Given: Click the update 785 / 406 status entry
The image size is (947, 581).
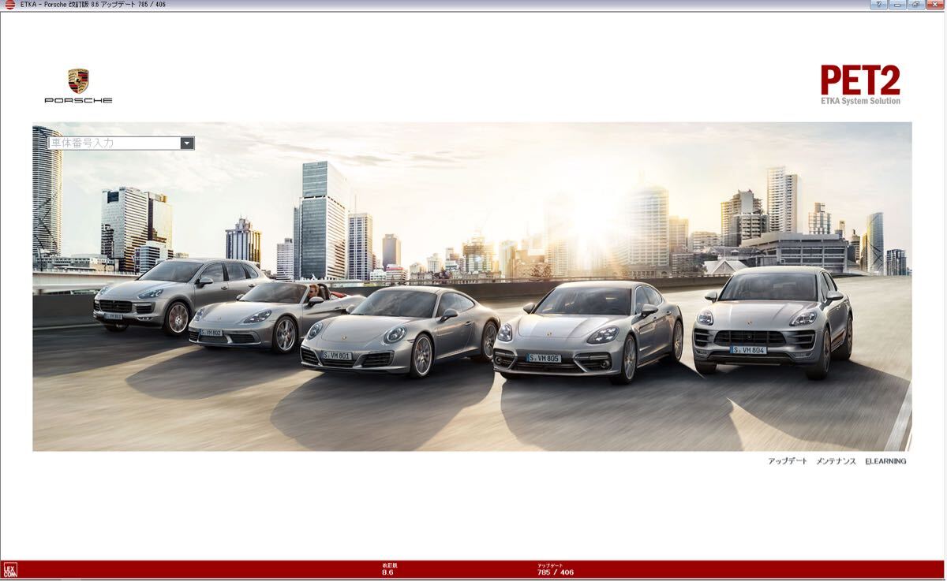Looking at the screenshot, I should pos(556,569).
